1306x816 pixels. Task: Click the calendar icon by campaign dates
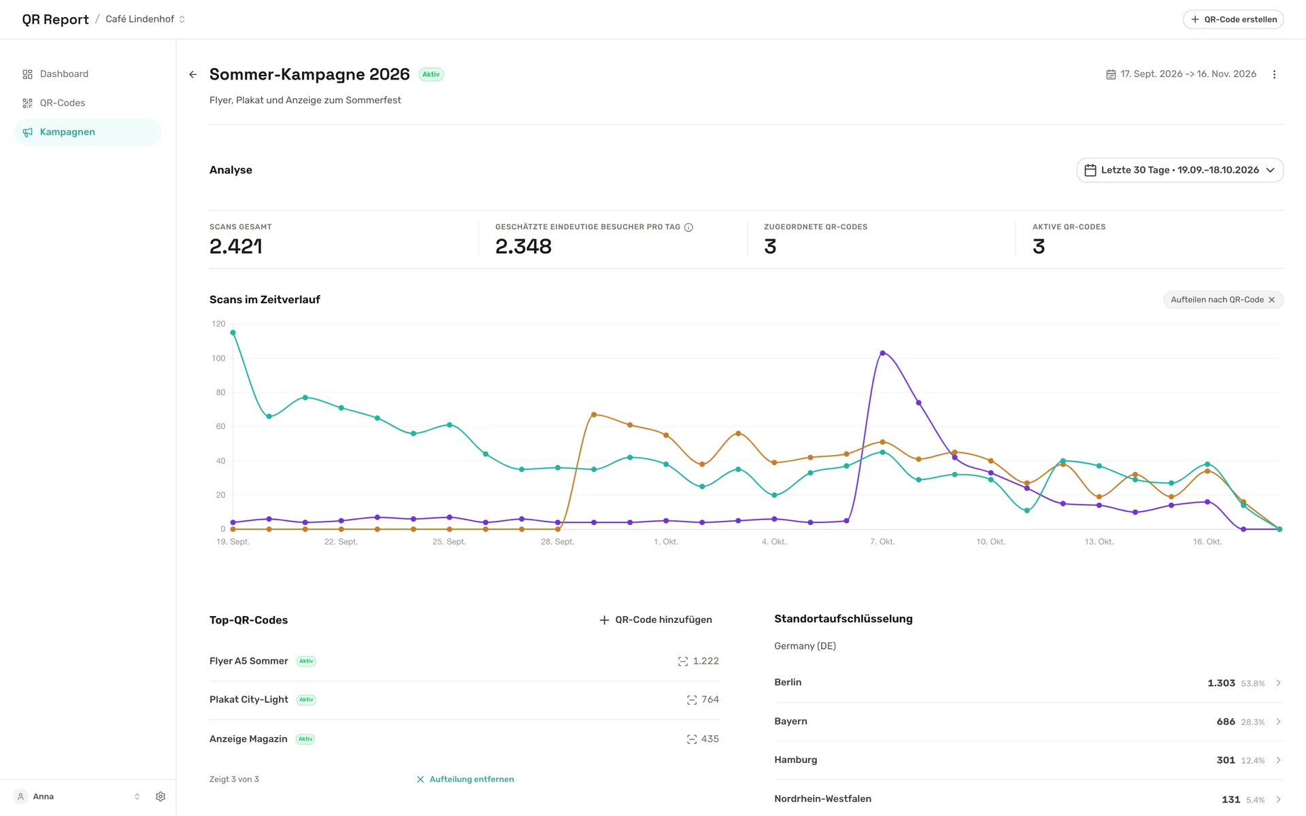point(1111,75)
